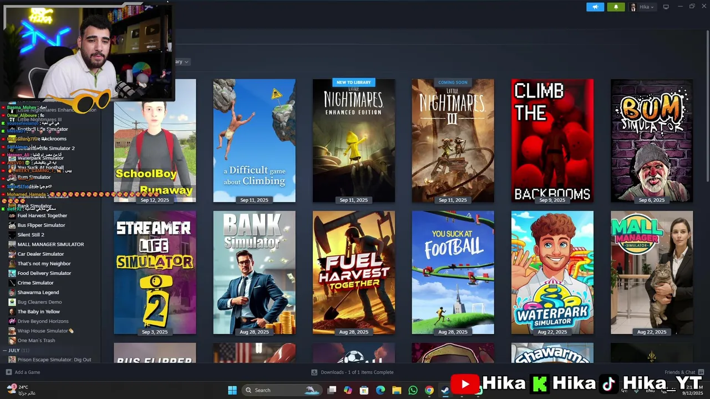Screen dimensions: 710x399
Task: Select Prison Escape Simulator: Dig Out in sidebar
Action: point(54,360)
